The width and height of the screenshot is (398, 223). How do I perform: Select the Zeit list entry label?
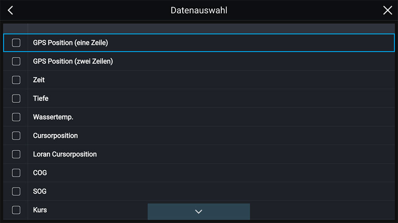(x=39, y=80)
